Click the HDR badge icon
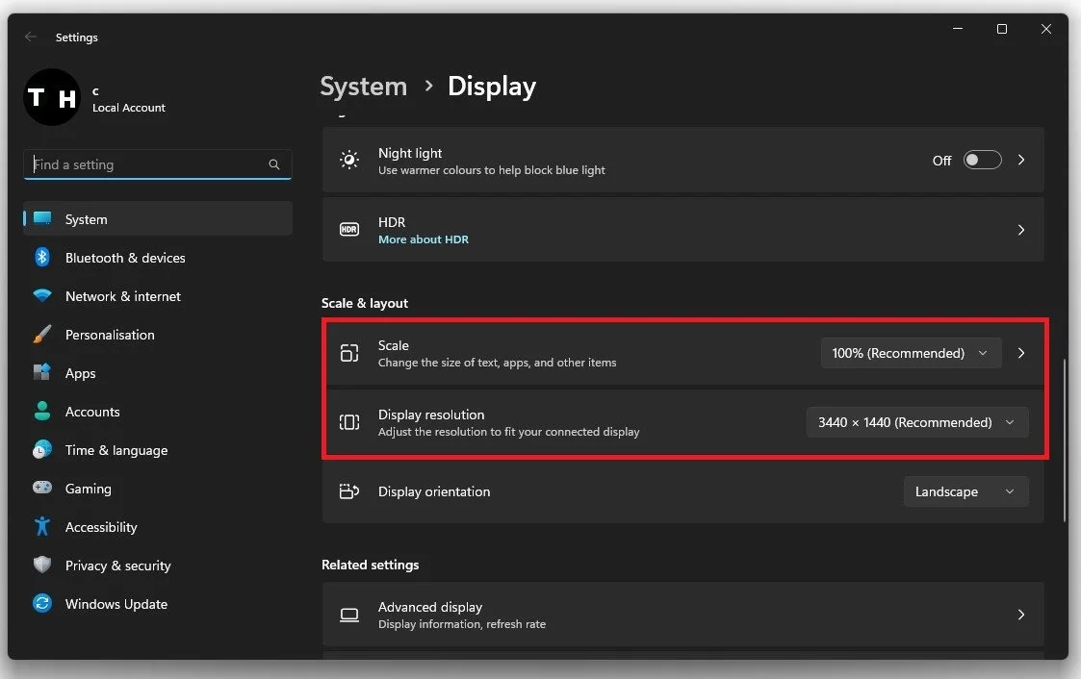This screenshot has width=1081, height=679. tap(349, 229)
